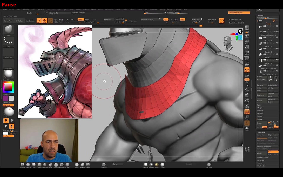This screenshot has width=283, height=177.
Task: Open the Dots stroke type selector
Action: click(x=8, y=42)
